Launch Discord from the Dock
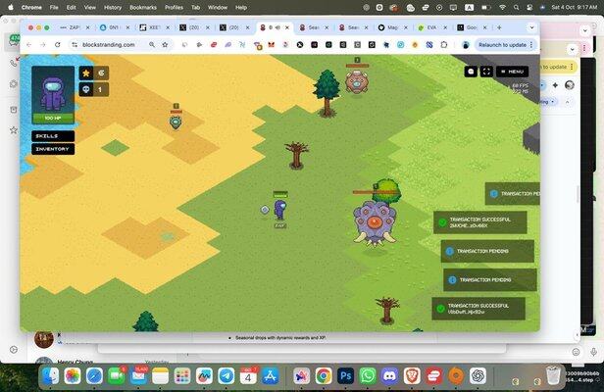The height and width of the screenshot is (392, 604). pyautogui.click(x=389, y=375)
